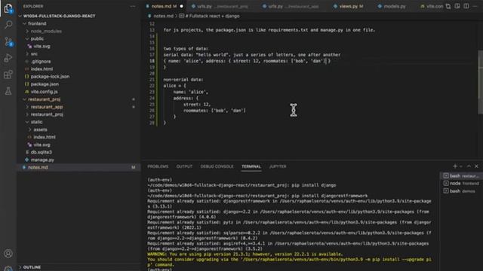This screenshot has width=483, height=271.
Task: Maximize the terminal panel with the chevron up
Action: 469,166
